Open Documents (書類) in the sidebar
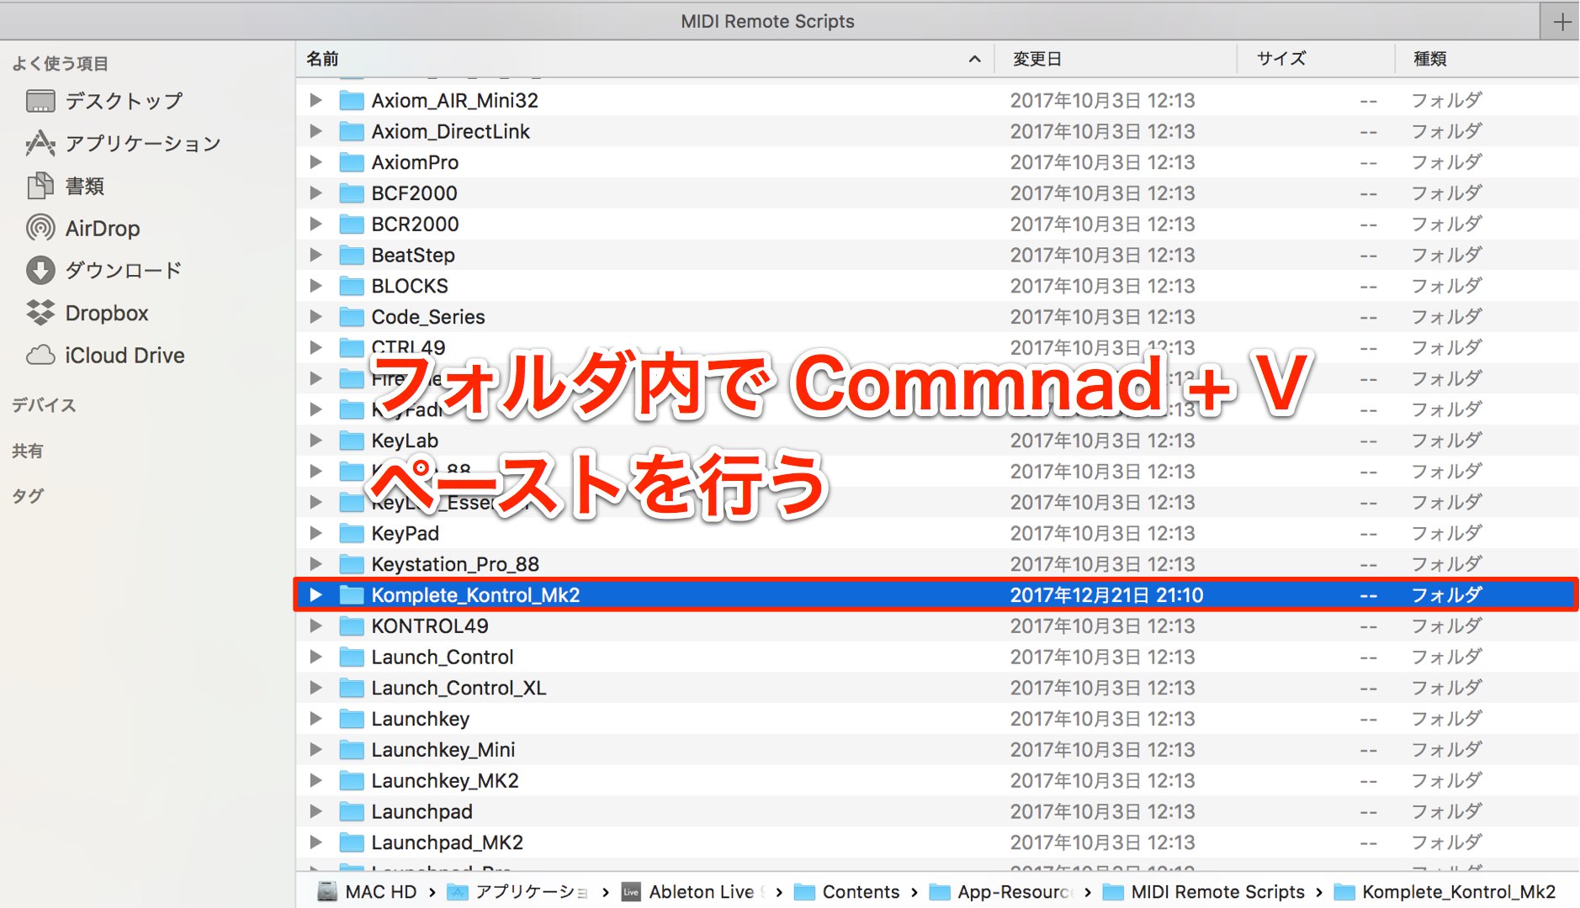1580x908 pixels. click(66, 186)
